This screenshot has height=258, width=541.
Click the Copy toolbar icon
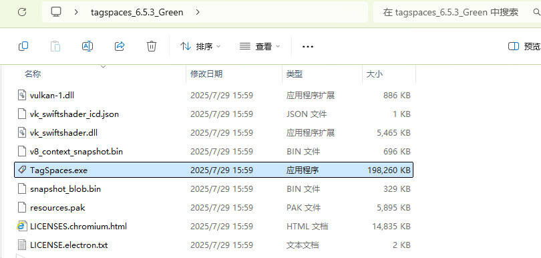click(23, 46)
